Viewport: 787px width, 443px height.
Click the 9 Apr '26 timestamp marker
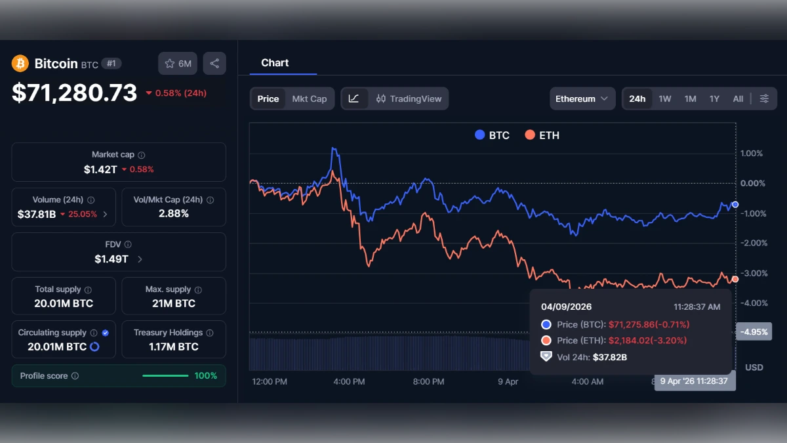tap(695, 381)
